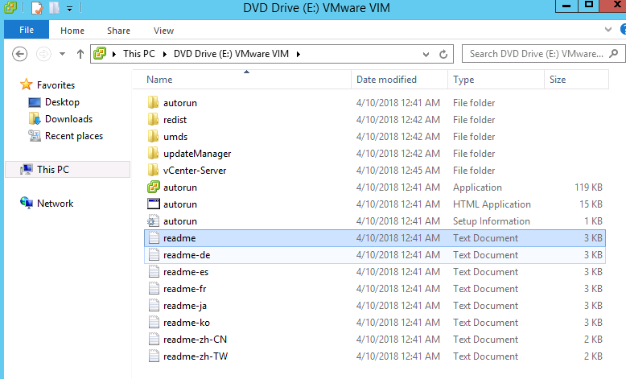
Task: Select the readme-es file icon
Action: pos(154,271)
